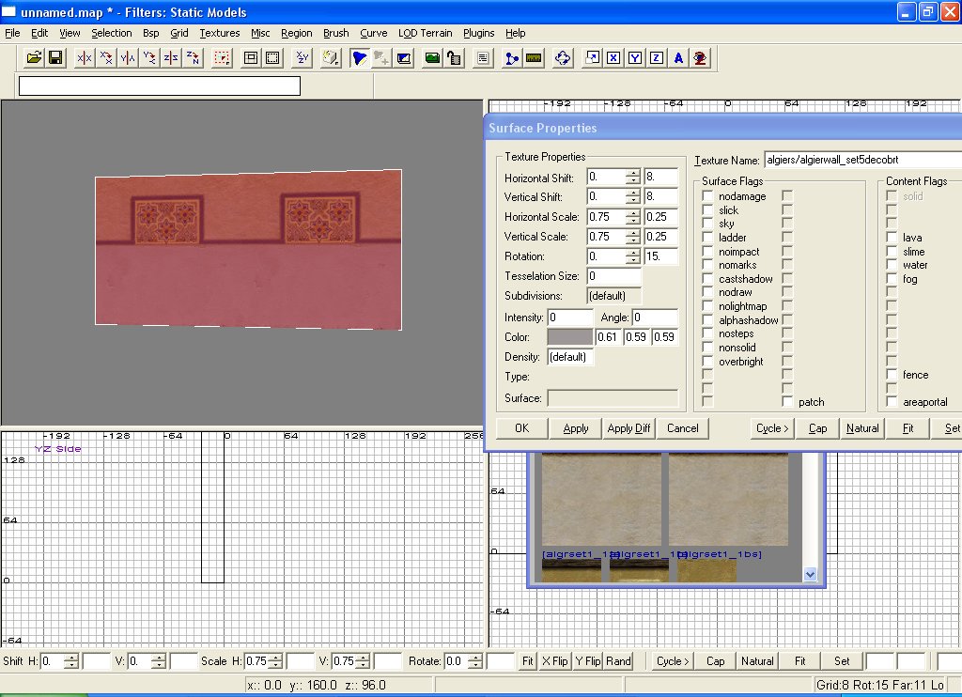Adjust the Horizontal Shift spinner arrows
This screenshot has width=962, height=697.
pyautogui.click(x=633, y=177)
